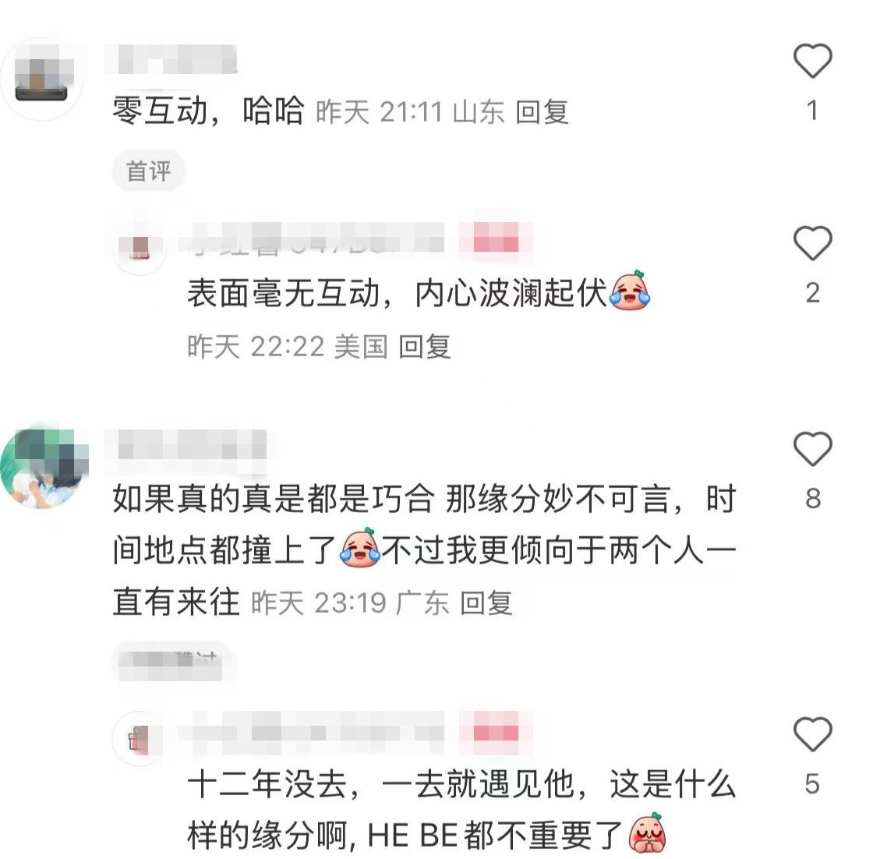This screenshot has width=873, height=859.
Task: Tap the 首评 tag
Action: pyautogui.click(x=149, y=171)
